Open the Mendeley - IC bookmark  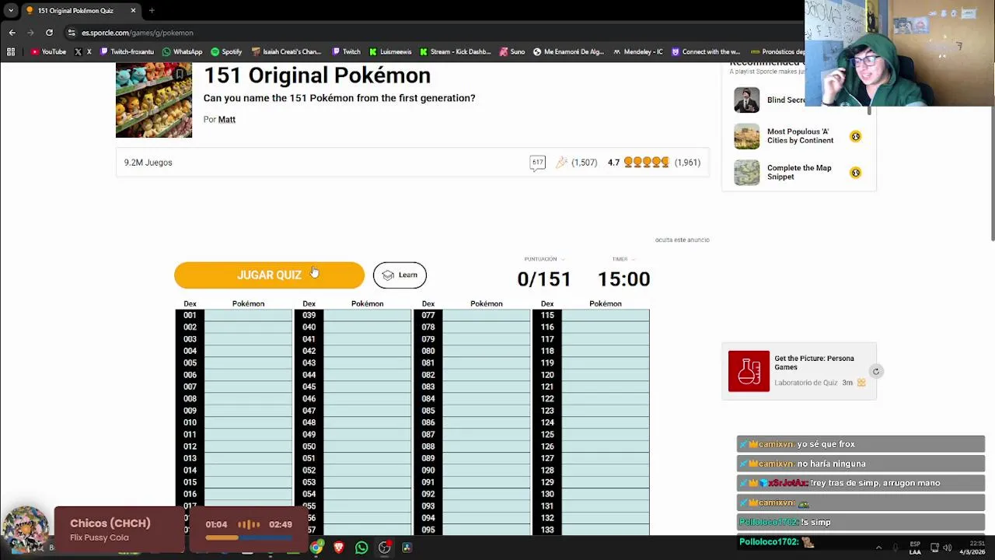pos(637,52)
